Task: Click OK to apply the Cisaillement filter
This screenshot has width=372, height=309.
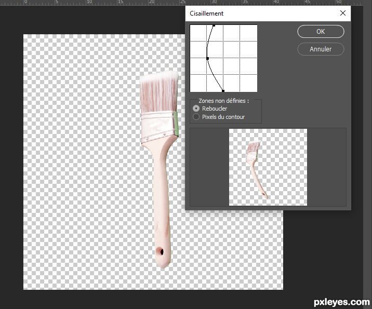Action: point(321,32)
